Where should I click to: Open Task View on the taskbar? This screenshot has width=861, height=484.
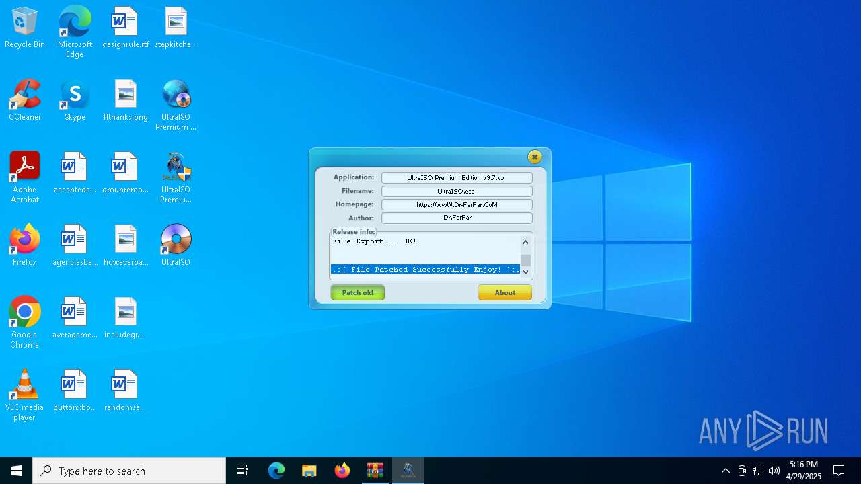242,471
